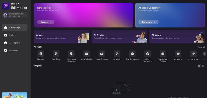Viewport: 207px width, 98px height.
Task: Open the Projects sidebar section
Action: point(14,35)
